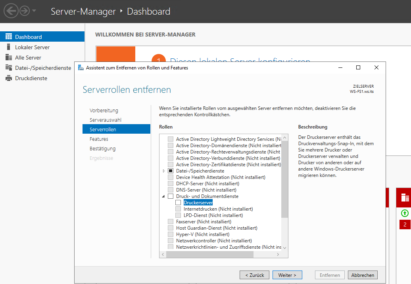Click the Entfernen button

pos(330,275)
